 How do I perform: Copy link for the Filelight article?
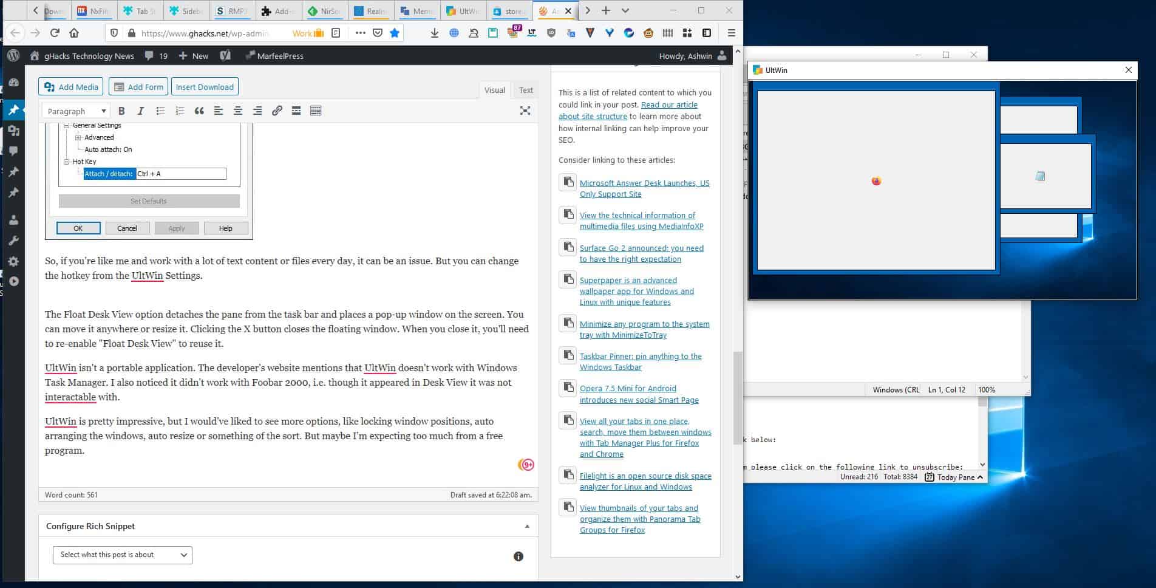click(x=568, y=475)
